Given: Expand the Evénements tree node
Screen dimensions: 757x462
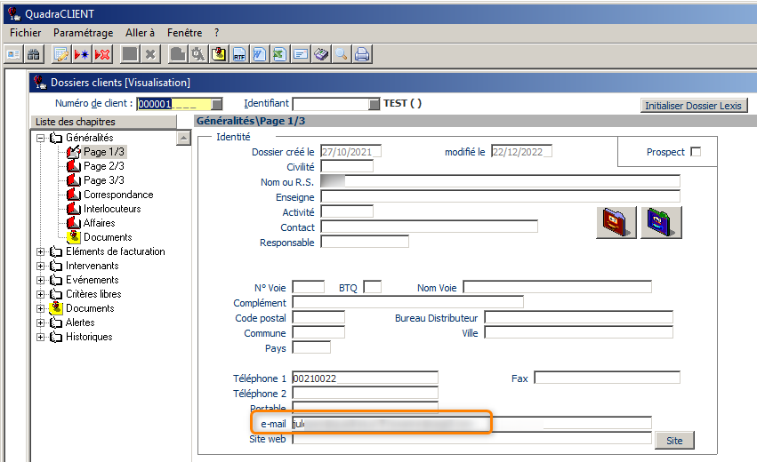Looking at the screenshot, I should (x=41, y=280).
